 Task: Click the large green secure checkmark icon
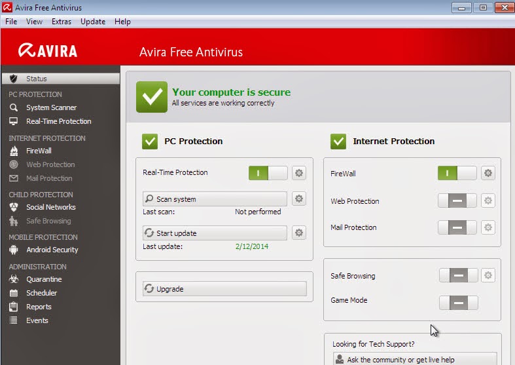pos(152,97)
